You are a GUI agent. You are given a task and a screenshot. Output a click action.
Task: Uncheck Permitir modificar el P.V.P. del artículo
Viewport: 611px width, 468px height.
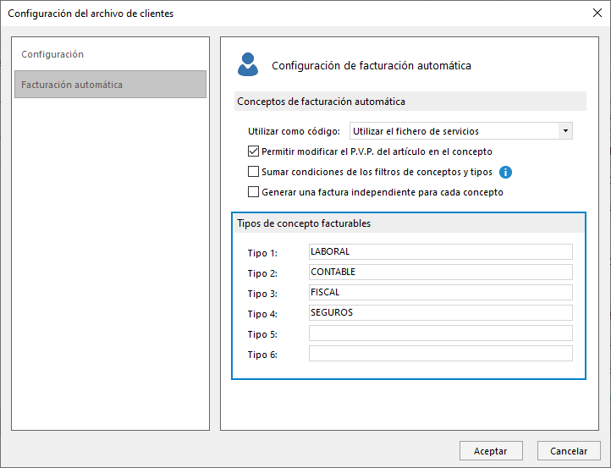[x=253, y=151]
